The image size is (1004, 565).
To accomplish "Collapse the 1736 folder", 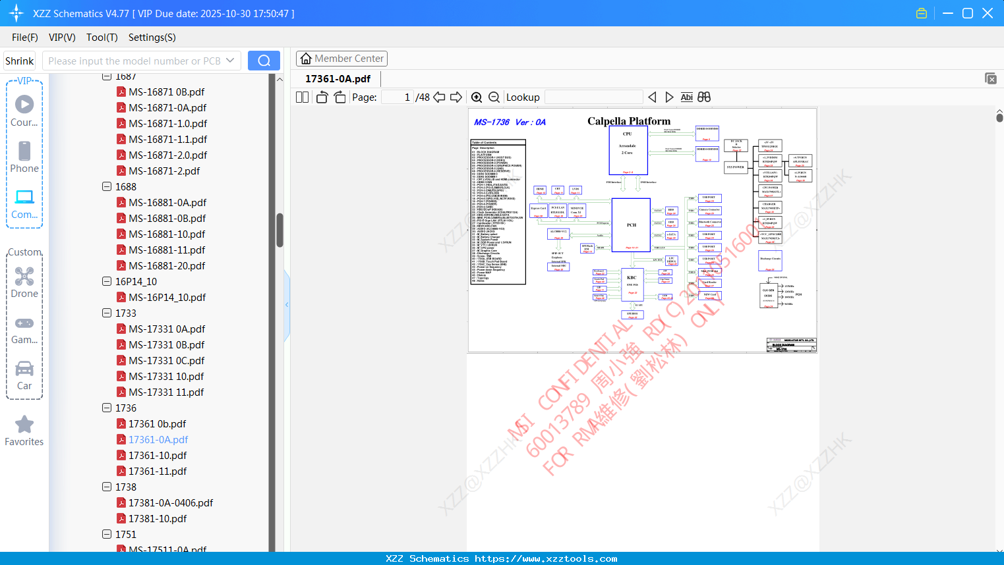I will coord(107,408).
